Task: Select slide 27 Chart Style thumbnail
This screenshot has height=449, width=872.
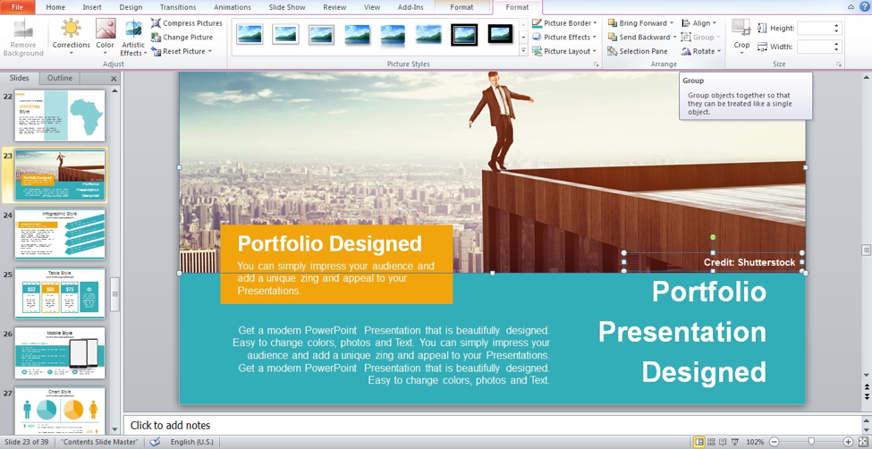Action: point(60,411)
